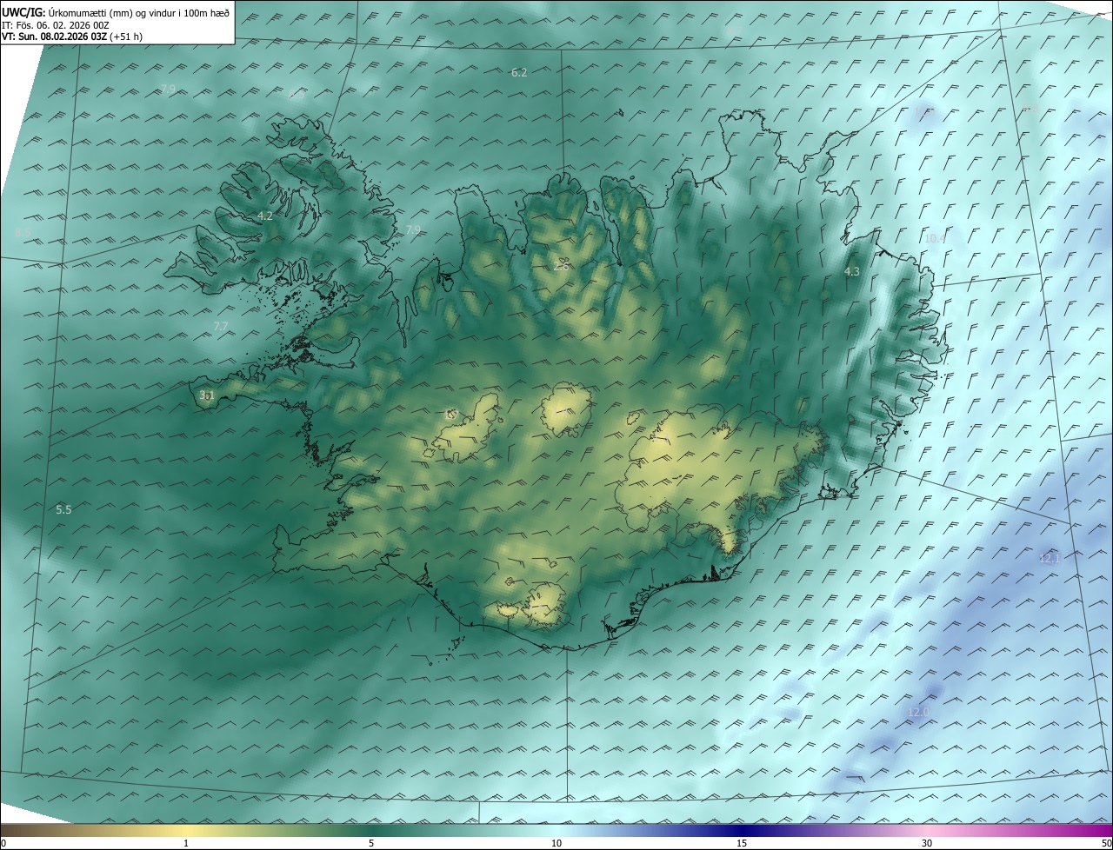Click the 4.2 value over the Westfjords

[265, 216]
